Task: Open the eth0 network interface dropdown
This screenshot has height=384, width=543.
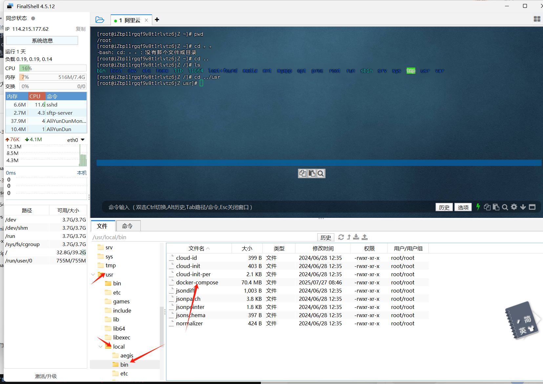Action: tap(76, 140)
